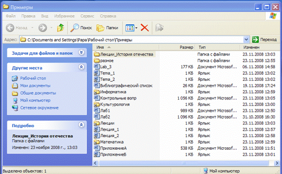Viewport: 282px width, 174px height.
Task: Click the Переход go button
Action: coord(265,39)
